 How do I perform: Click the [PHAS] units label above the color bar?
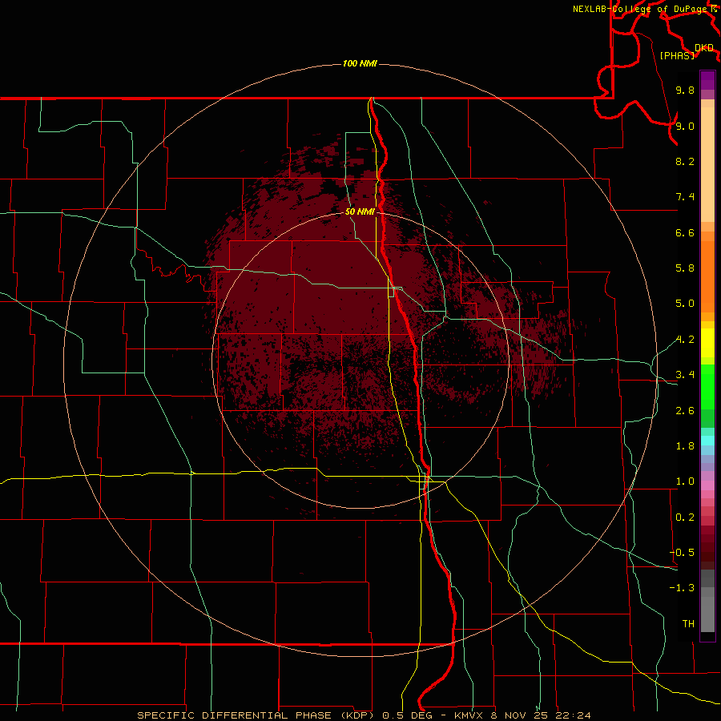pos(677,56)
